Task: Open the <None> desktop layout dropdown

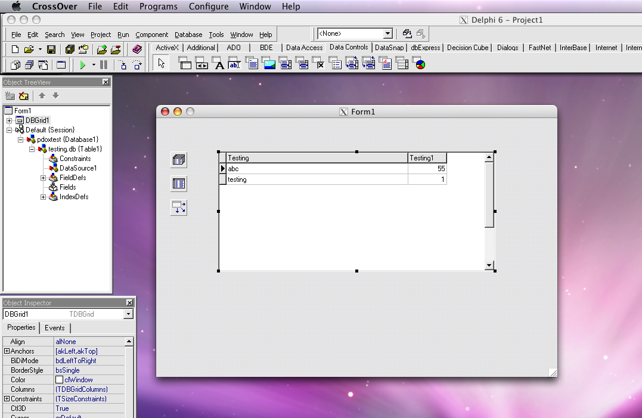Action: pos(387,34)
